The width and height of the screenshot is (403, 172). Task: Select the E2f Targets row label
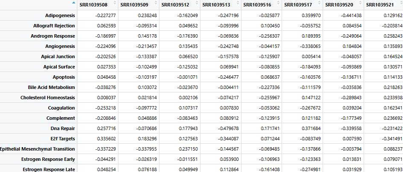pyautogui.click(x=64, y=139)
